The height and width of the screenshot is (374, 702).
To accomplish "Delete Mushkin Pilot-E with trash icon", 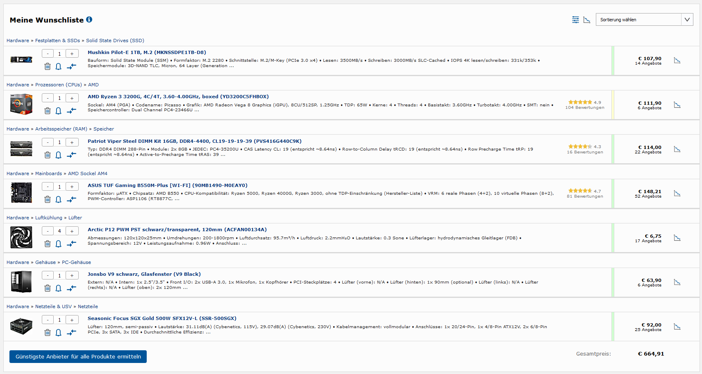I will [x=48, y=66].
